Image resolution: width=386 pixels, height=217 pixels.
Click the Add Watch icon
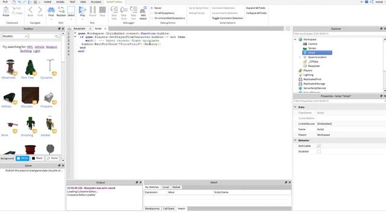click(x=143, y=10)
